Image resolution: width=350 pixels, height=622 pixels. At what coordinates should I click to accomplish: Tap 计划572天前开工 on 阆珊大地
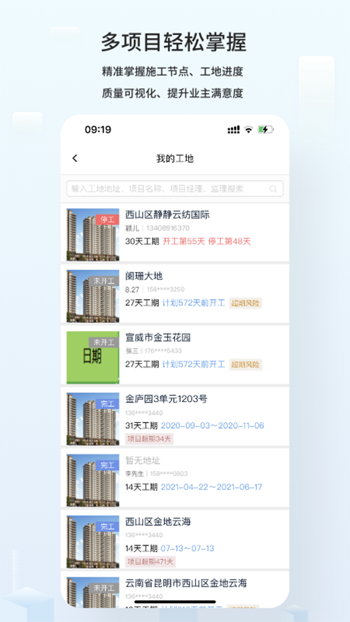tap(194, 303)
